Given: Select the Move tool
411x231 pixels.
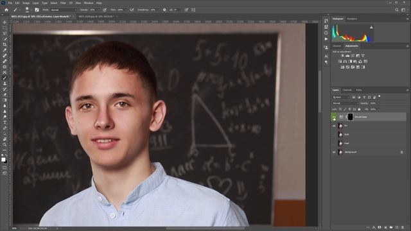Looking at the screenshot, I should coord(4,22).
